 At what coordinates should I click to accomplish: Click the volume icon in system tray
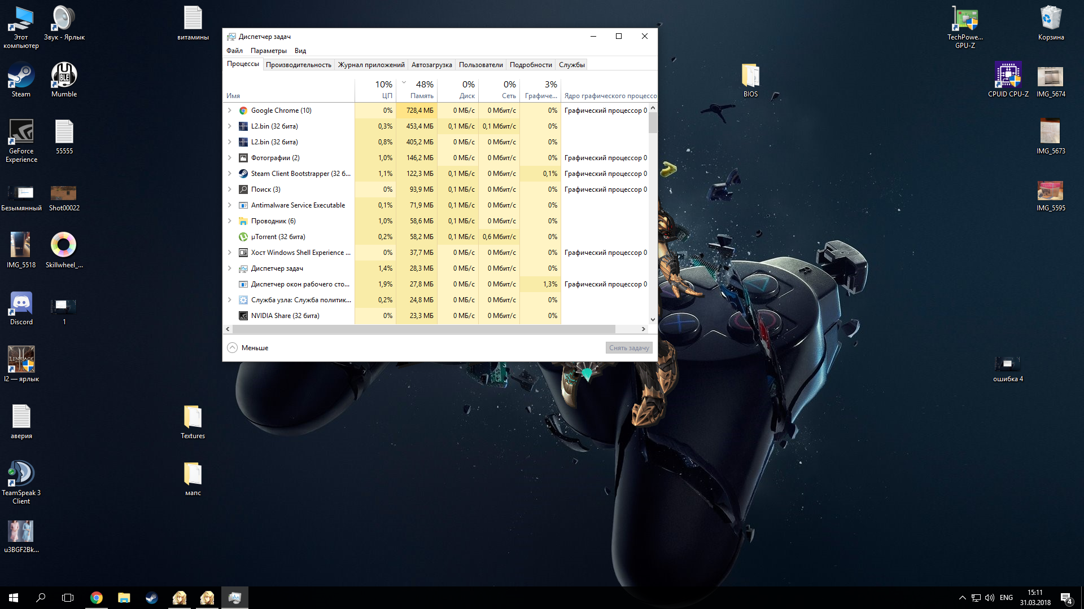(990, 598)
